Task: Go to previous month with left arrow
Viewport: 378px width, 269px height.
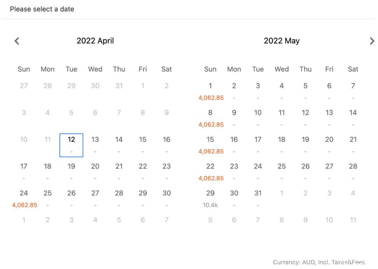Action: click(x=17, y=41)
